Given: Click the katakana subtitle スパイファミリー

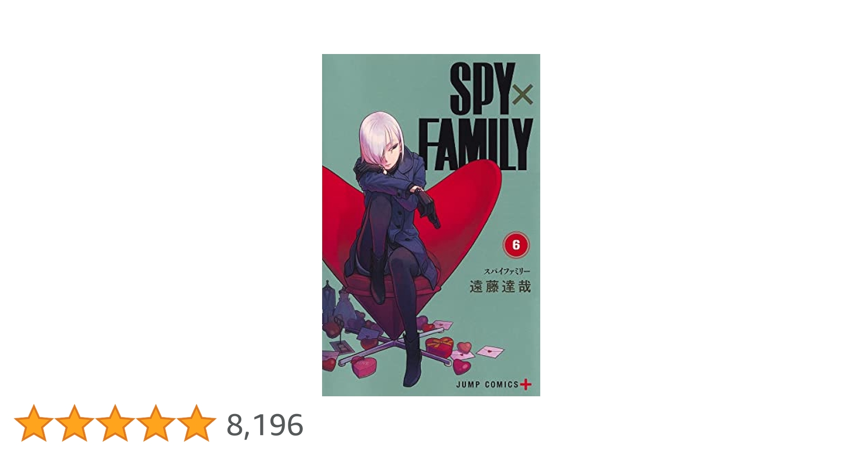Looking at the screenshot, I should [507, 272].
